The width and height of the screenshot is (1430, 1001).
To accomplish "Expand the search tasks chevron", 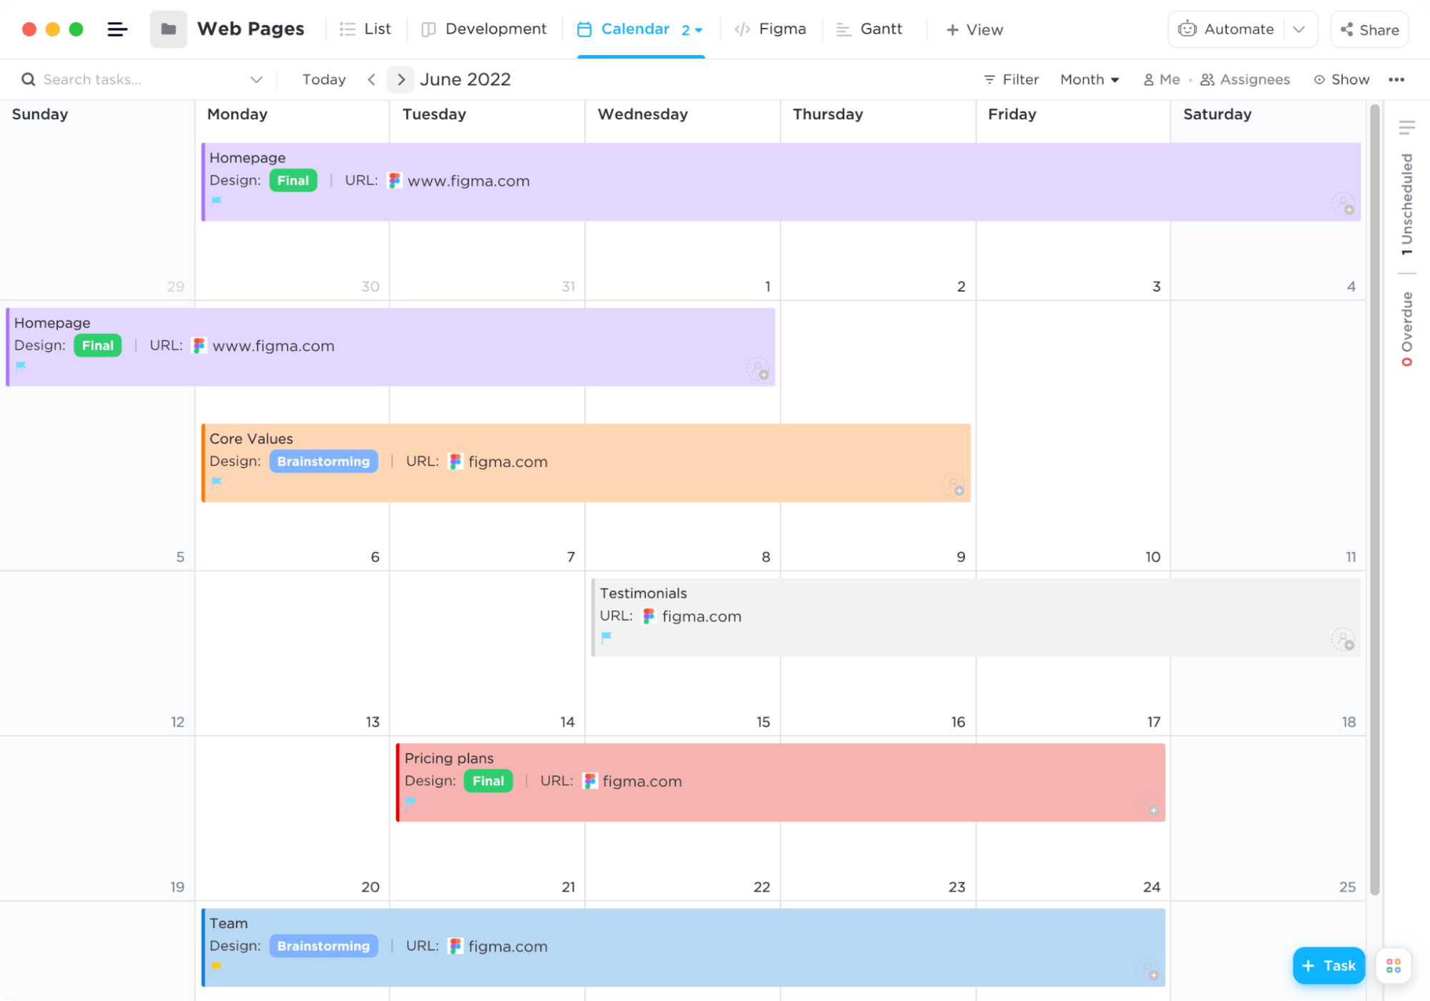I will 256,79.
